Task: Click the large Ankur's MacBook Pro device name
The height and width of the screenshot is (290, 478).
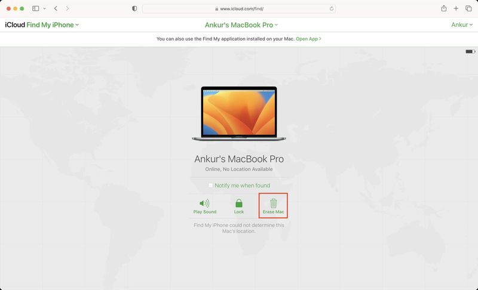Action: click(x=239, y=159)
